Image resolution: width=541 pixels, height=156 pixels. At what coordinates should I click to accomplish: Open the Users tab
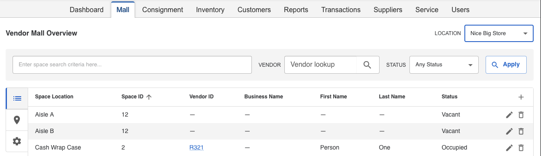point(460,10)
